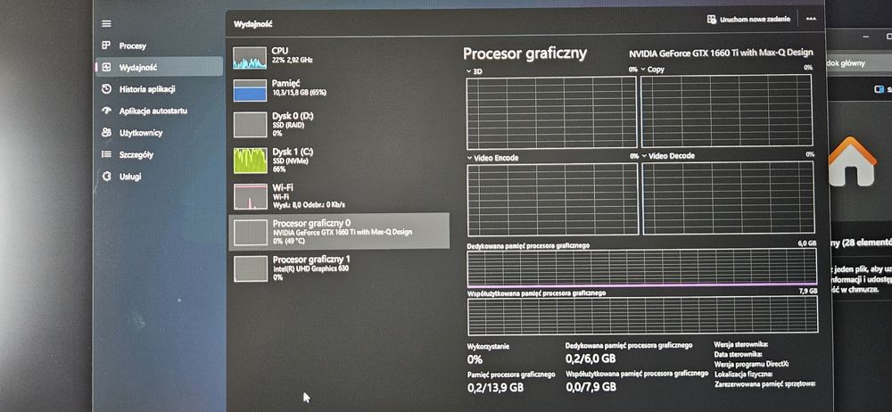Click the Data sterownika label
The image size is (892, 412).
coord(738,354)
